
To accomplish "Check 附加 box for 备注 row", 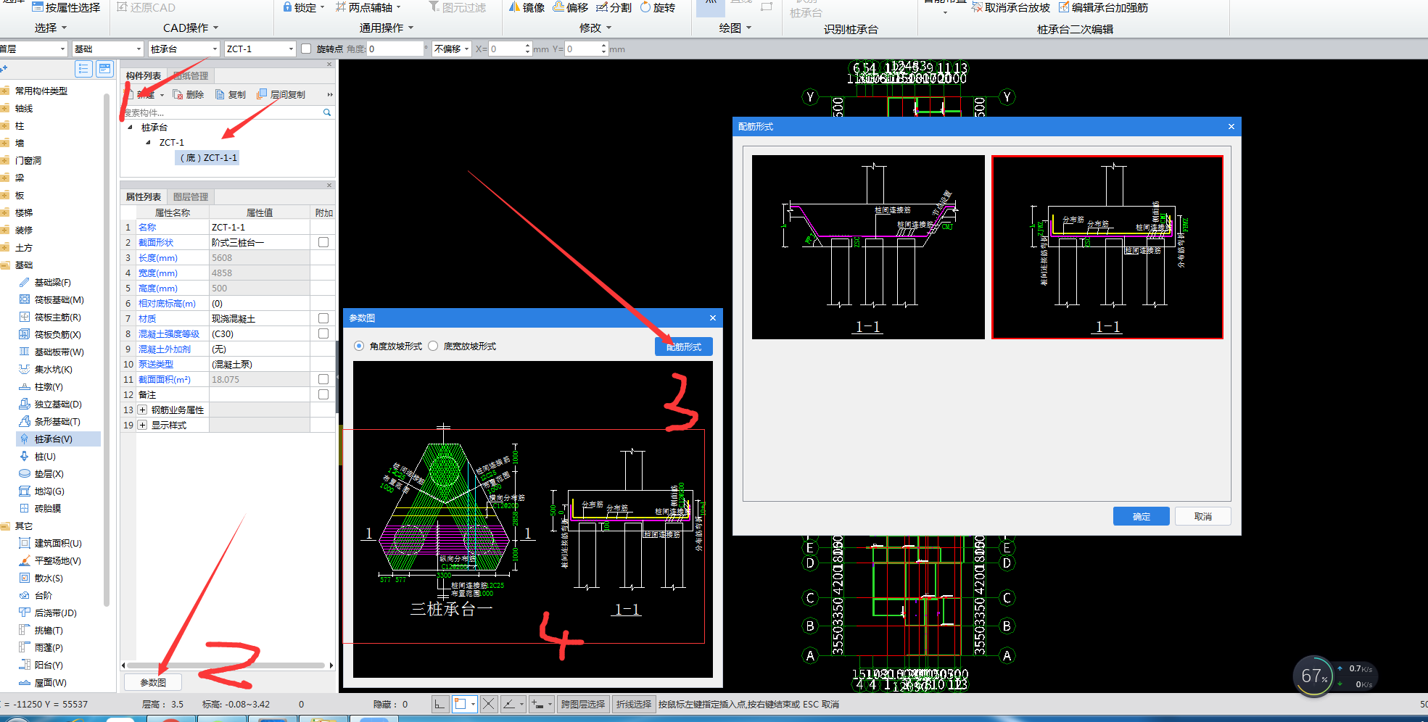I will coord(323,394).
